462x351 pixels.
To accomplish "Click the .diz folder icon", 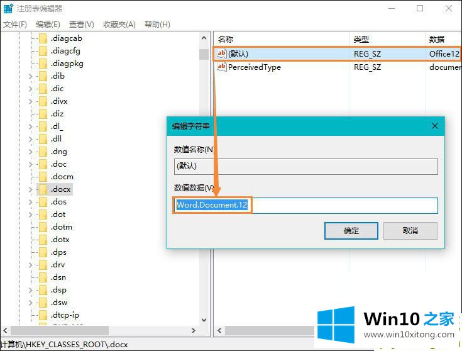I will tap(43, 114).
